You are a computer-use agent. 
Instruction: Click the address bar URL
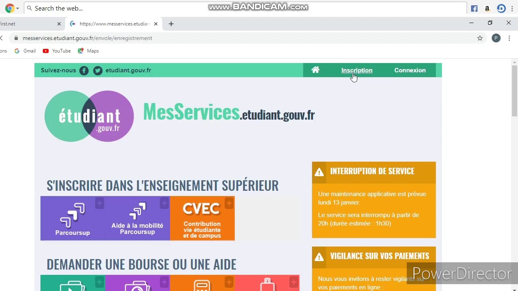point(87,38)
